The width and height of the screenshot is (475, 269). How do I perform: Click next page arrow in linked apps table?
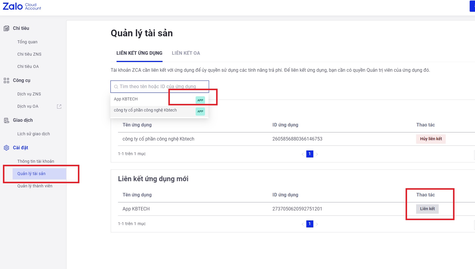[x=317, y=154]
